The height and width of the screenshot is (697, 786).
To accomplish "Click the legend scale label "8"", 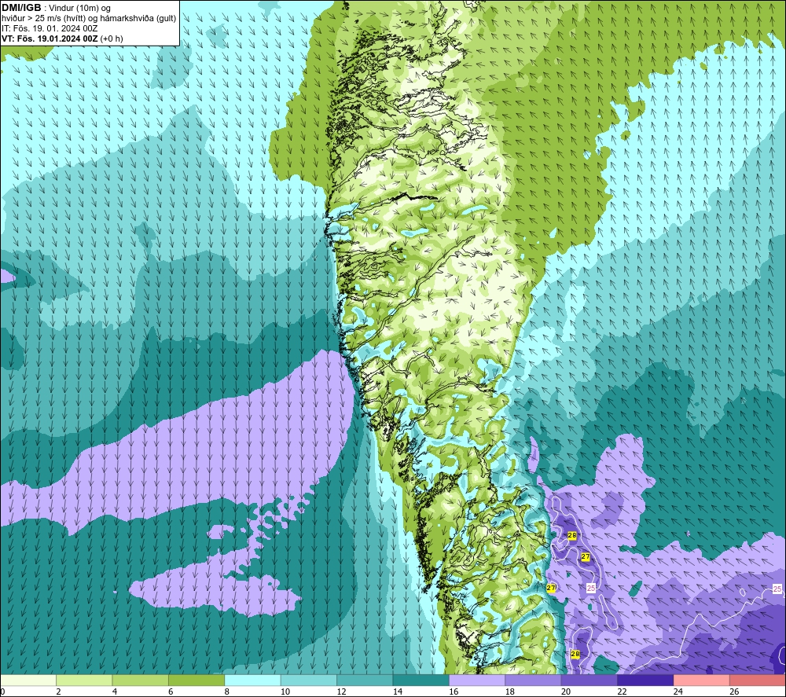I will 227,691.
